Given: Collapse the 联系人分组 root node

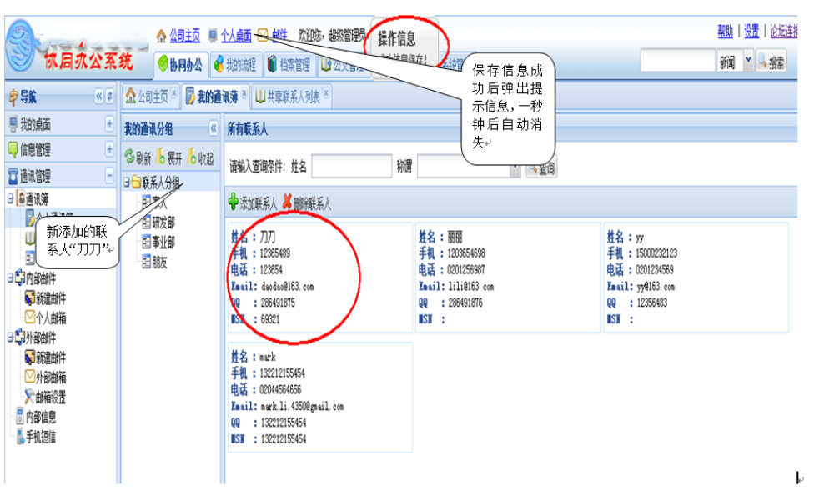Looking at the screenshot, I should (127, 182).
